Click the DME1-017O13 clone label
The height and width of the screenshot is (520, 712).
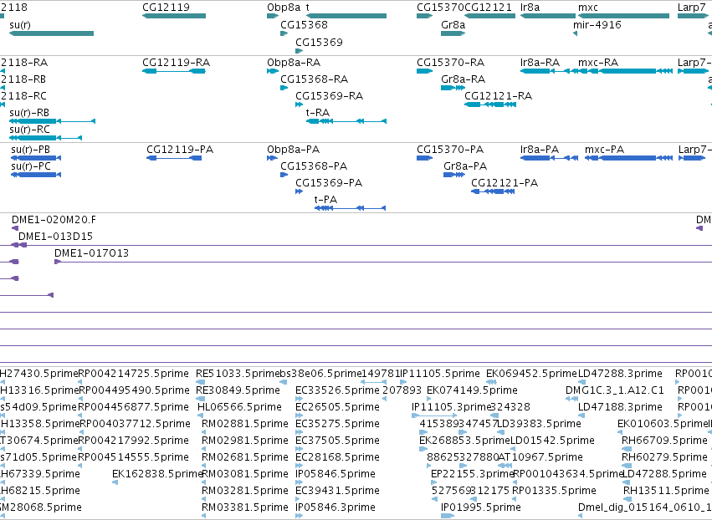pyautogui.click(x=91, y=253)
